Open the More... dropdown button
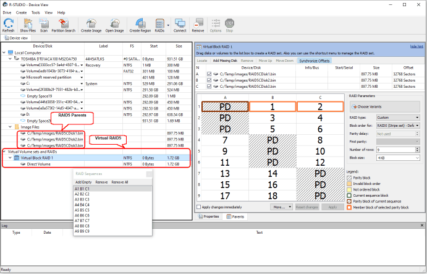427x274 pixels. tap(281, 207)
